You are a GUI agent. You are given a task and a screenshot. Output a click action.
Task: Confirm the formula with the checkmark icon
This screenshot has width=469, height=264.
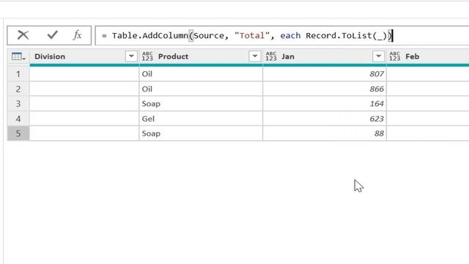(x=52, y=35)
